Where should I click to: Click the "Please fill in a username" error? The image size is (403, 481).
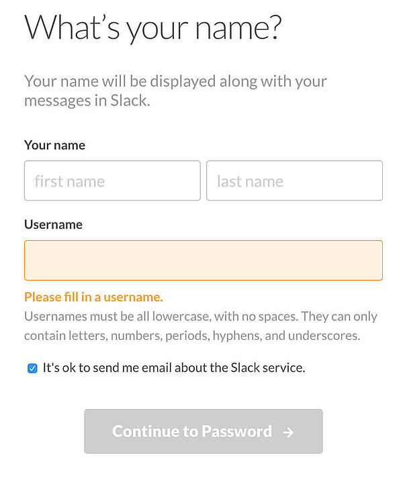(x=93, y=297)
